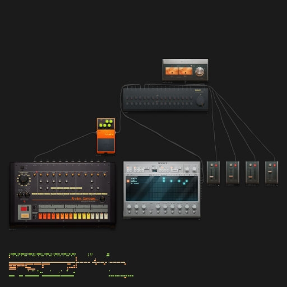
Task: Click the large master knob on the mixer
Action: [x=200, y=101]
